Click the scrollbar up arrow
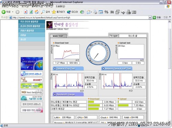 170,21
